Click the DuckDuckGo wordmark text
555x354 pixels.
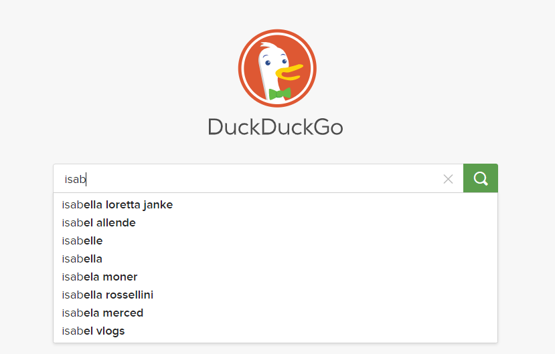pyautogui.click(x=275, y=127)
